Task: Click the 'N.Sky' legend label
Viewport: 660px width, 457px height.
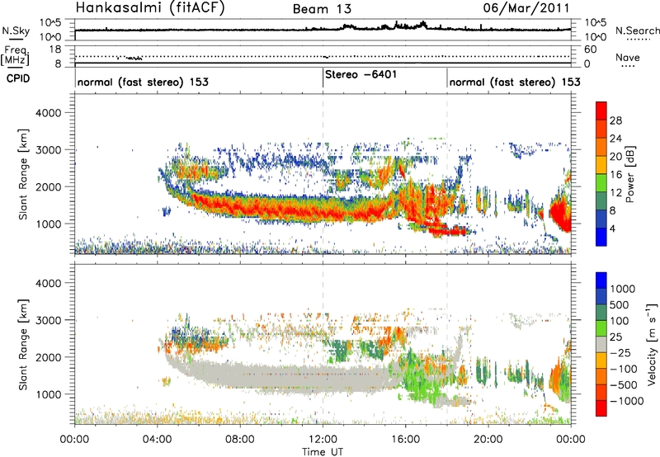Action: point(16,31)
